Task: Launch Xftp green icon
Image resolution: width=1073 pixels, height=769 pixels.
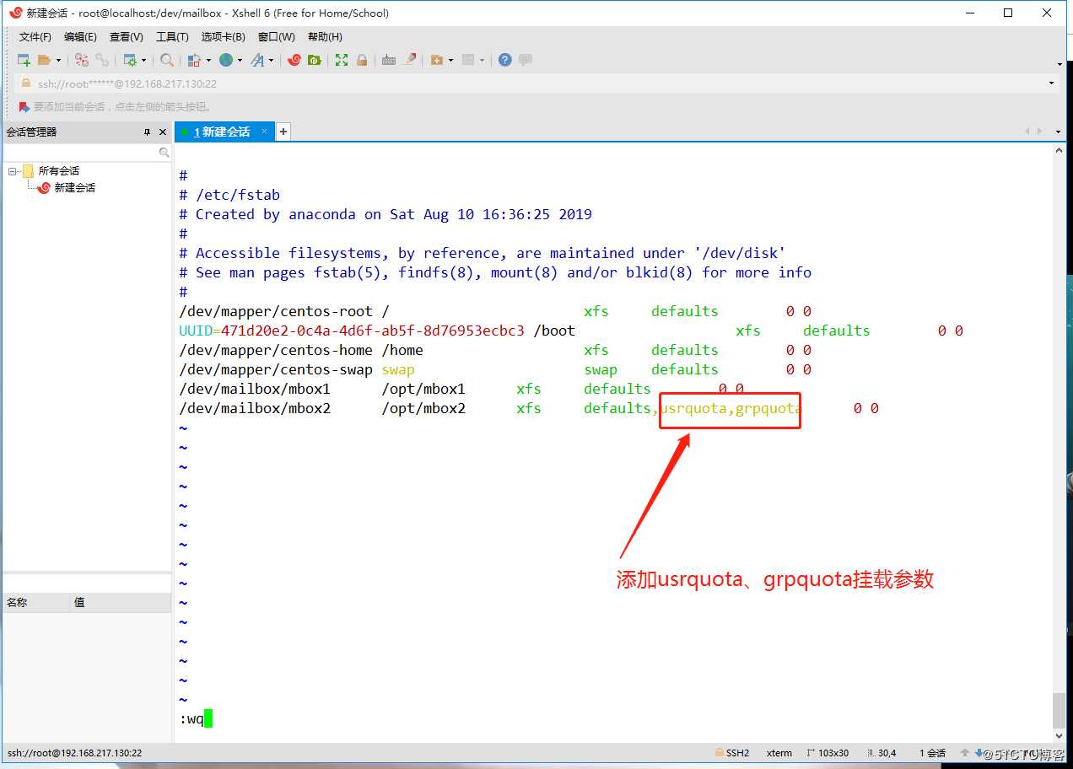Action: 315,60
